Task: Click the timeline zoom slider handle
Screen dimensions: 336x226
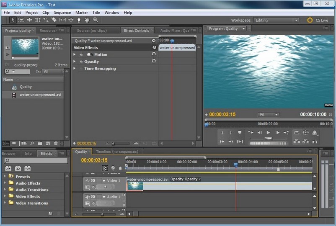Action: point(102,214)
